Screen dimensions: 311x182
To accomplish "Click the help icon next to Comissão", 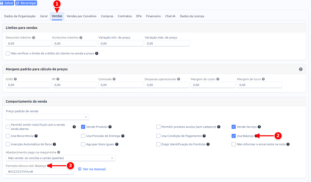I will pyautogui.click(x=114, y=79).
